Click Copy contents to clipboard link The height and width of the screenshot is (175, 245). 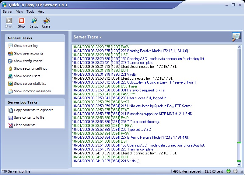pos(34,110)
